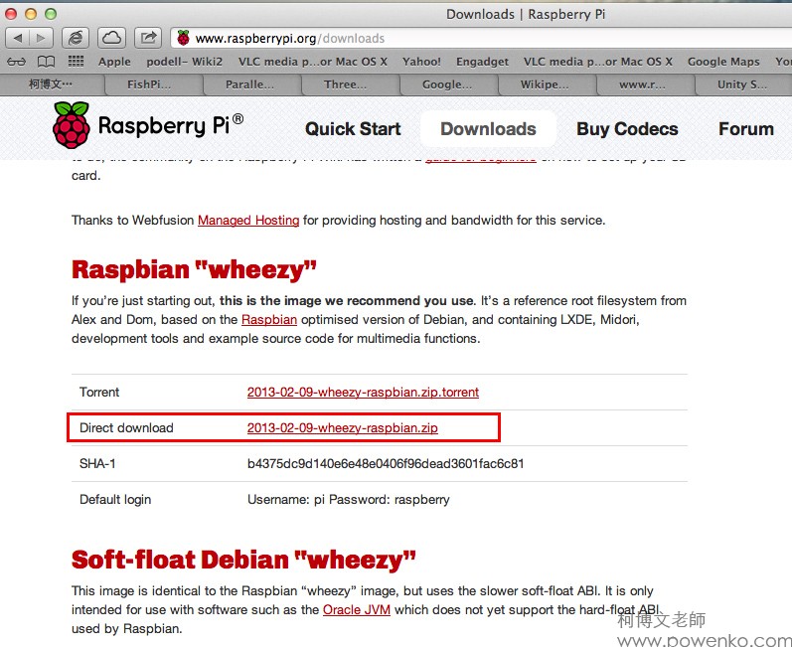The width and height of the screenshot is (792, 647).
Task: Switch to the Unity S... tab
Action: pos(743,84)
